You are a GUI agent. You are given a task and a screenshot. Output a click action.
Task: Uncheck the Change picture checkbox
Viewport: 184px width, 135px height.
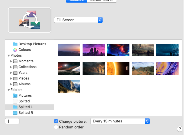[x=56, y=121]
